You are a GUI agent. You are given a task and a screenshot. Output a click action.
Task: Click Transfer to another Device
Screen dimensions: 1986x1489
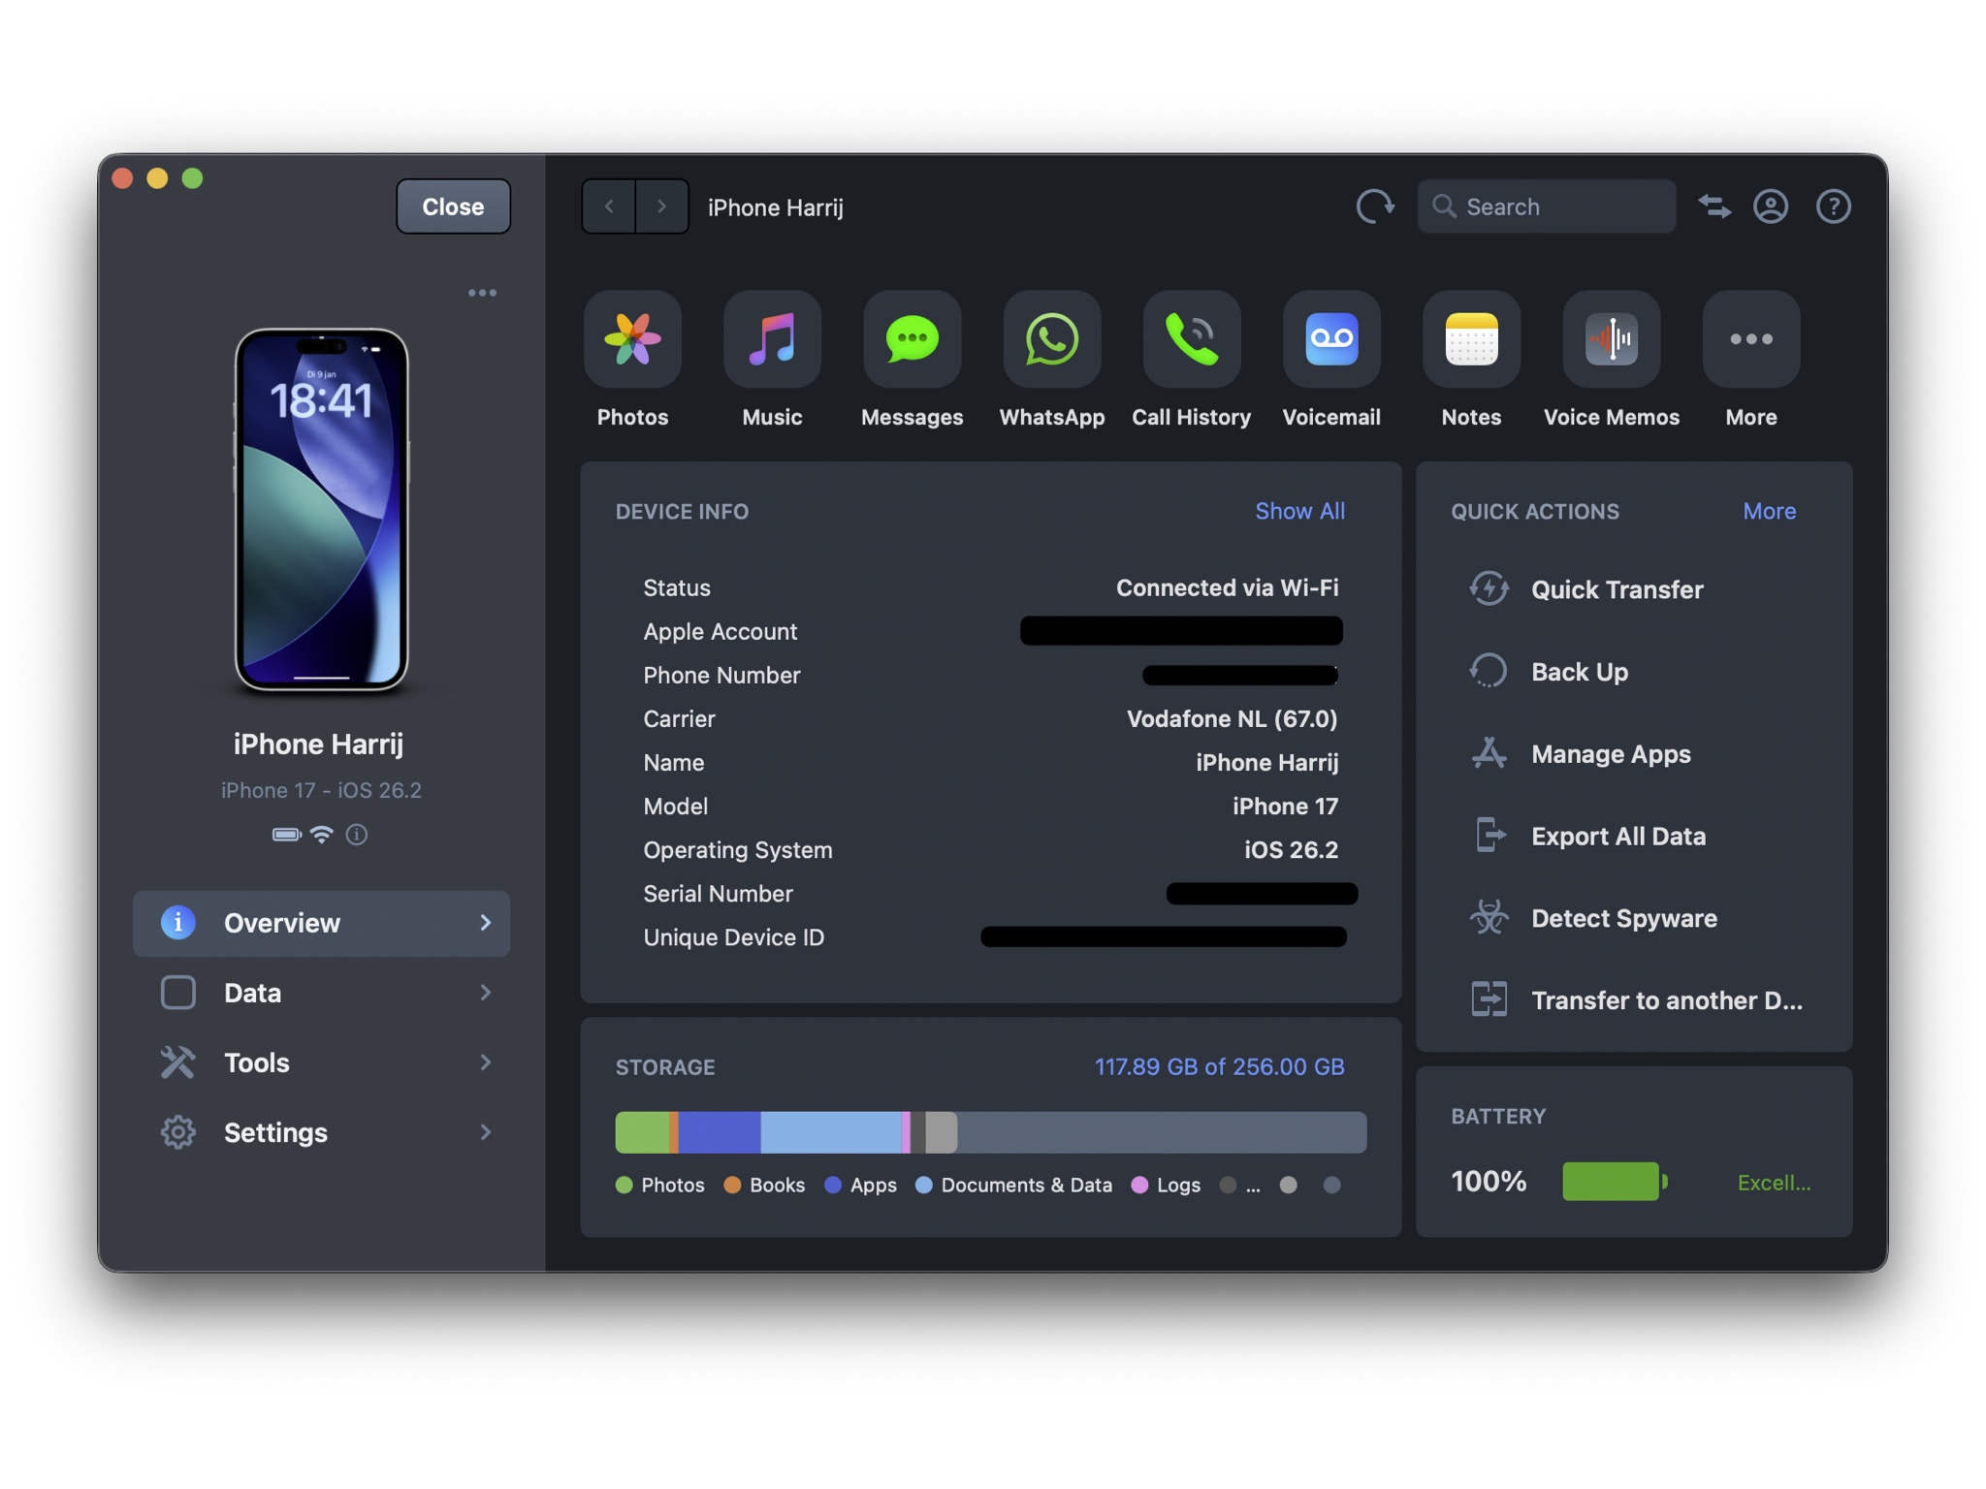[1637, 1000]
